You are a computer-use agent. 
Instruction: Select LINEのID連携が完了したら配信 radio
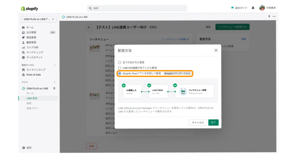[x=120, y=68]
